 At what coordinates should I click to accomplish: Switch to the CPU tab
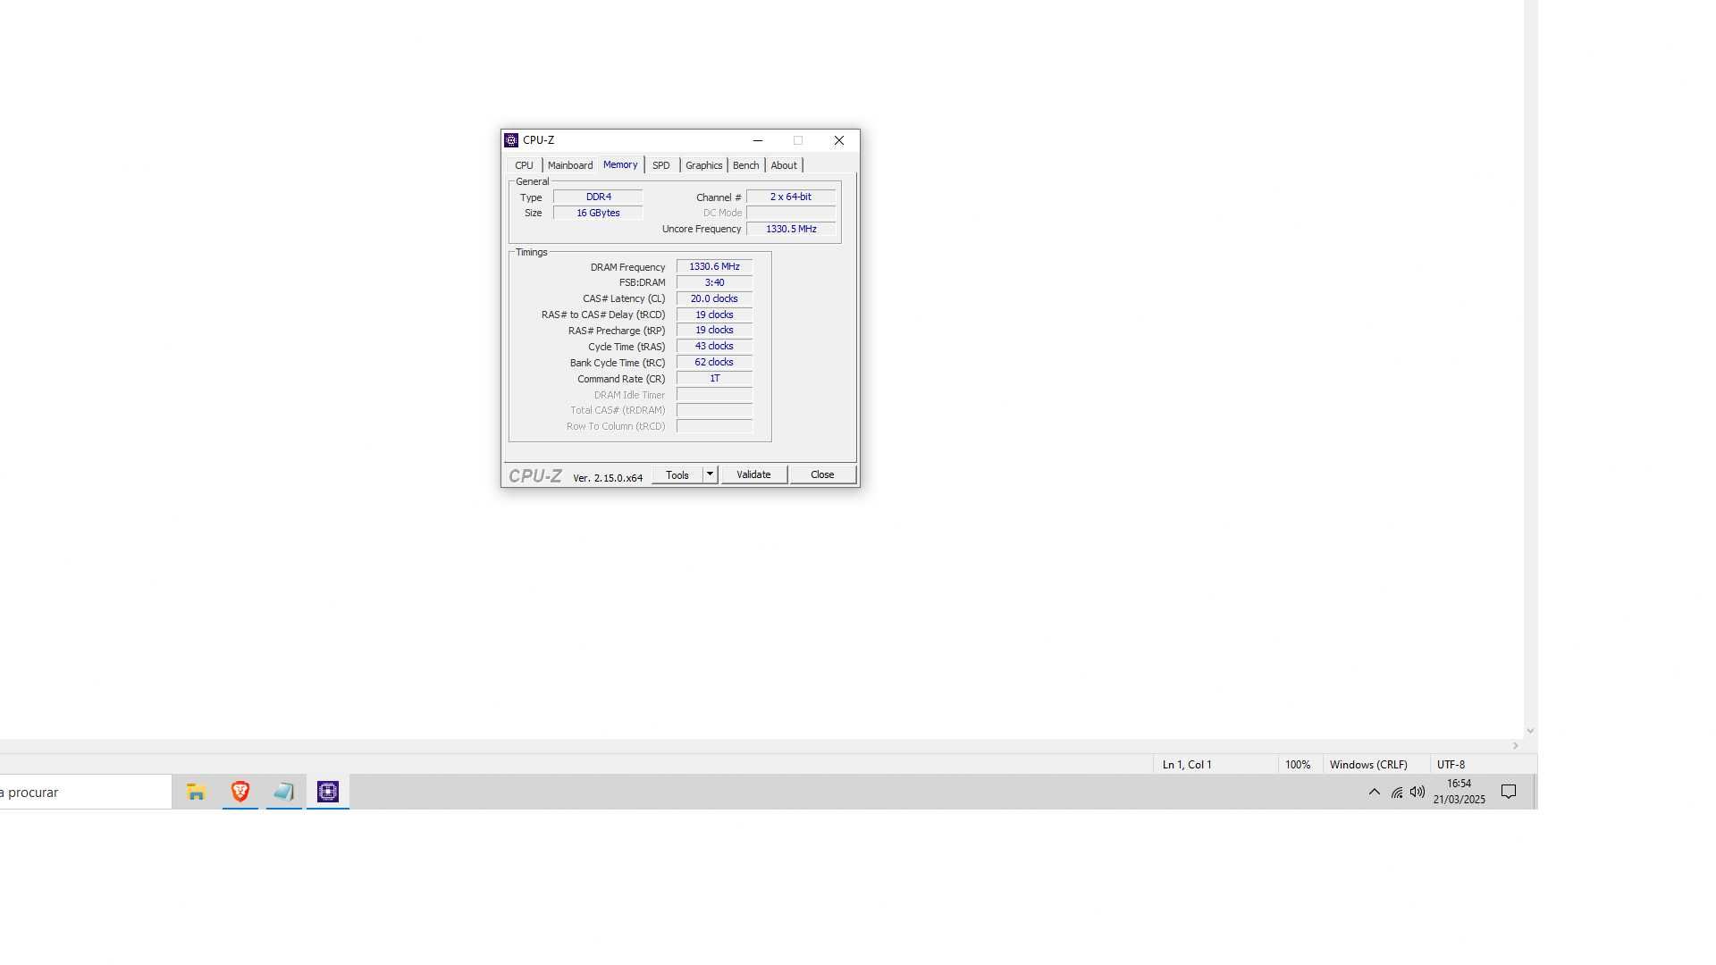[x=524, y=165]
